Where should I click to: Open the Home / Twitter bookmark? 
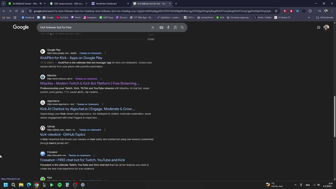[x=262, y=18]
